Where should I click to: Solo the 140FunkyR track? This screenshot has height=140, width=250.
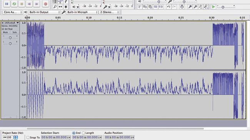(15, 33)
